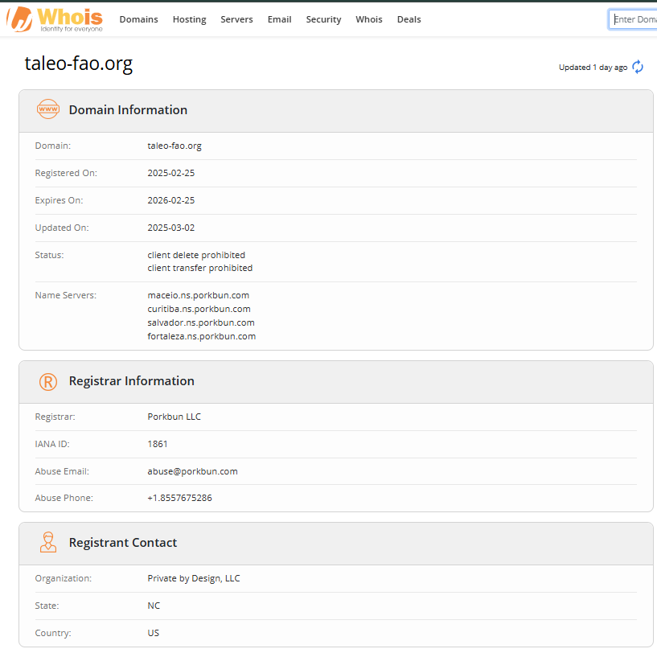This screenshot has width=657, height=653.
Task: Click the 'client delete prohibited' status
Action: 196,255
